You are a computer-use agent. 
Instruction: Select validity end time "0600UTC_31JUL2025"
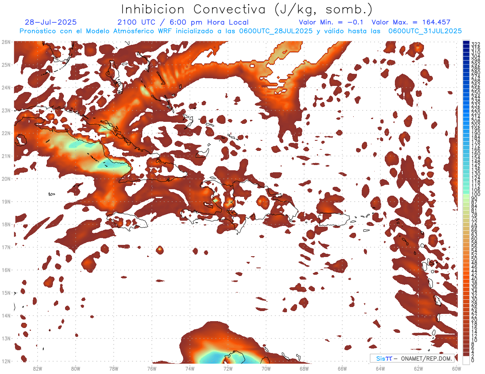click(425, 31)
